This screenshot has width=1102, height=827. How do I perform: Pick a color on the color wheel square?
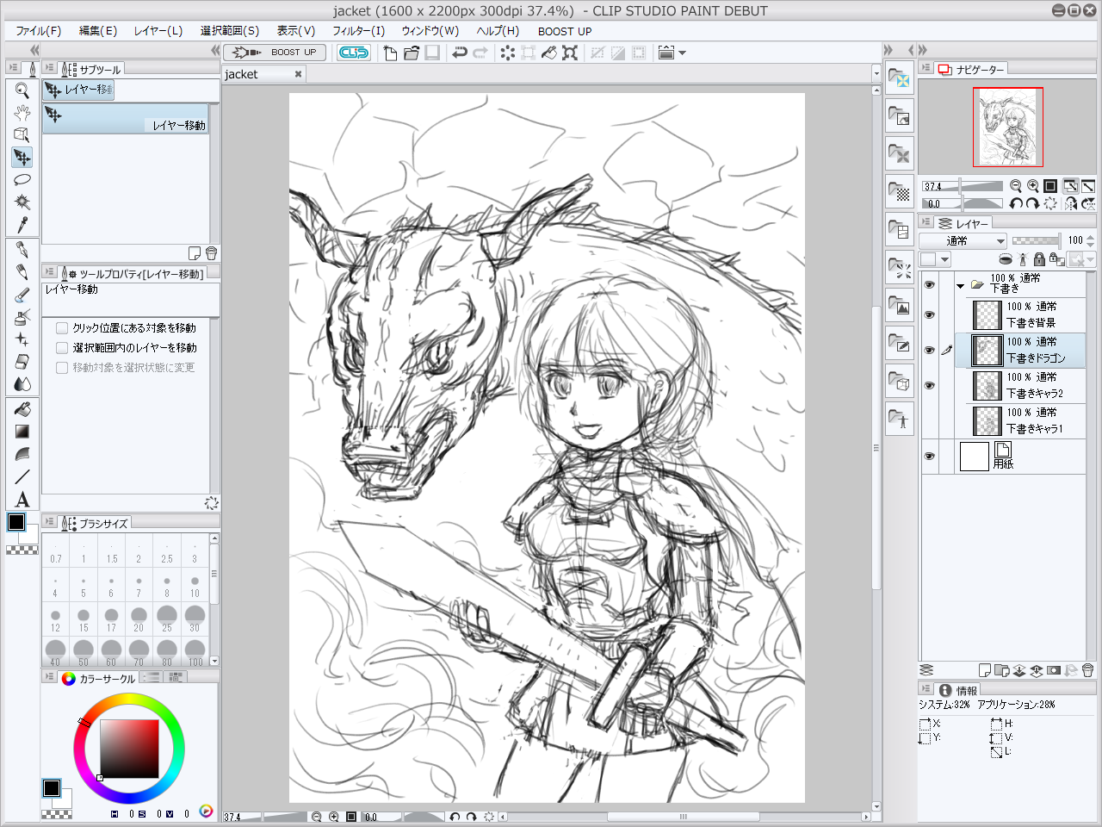[130, 749]
